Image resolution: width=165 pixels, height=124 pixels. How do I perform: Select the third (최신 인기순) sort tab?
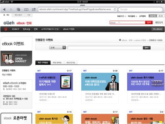tap(71, 63)
